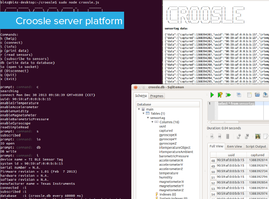269x199 pixels.
Task: Switch to the Pragmas tab
Action: (157, 96)
